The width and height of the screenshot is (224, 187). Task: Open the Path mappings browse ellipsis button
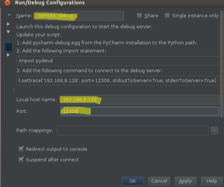[214, 131]
